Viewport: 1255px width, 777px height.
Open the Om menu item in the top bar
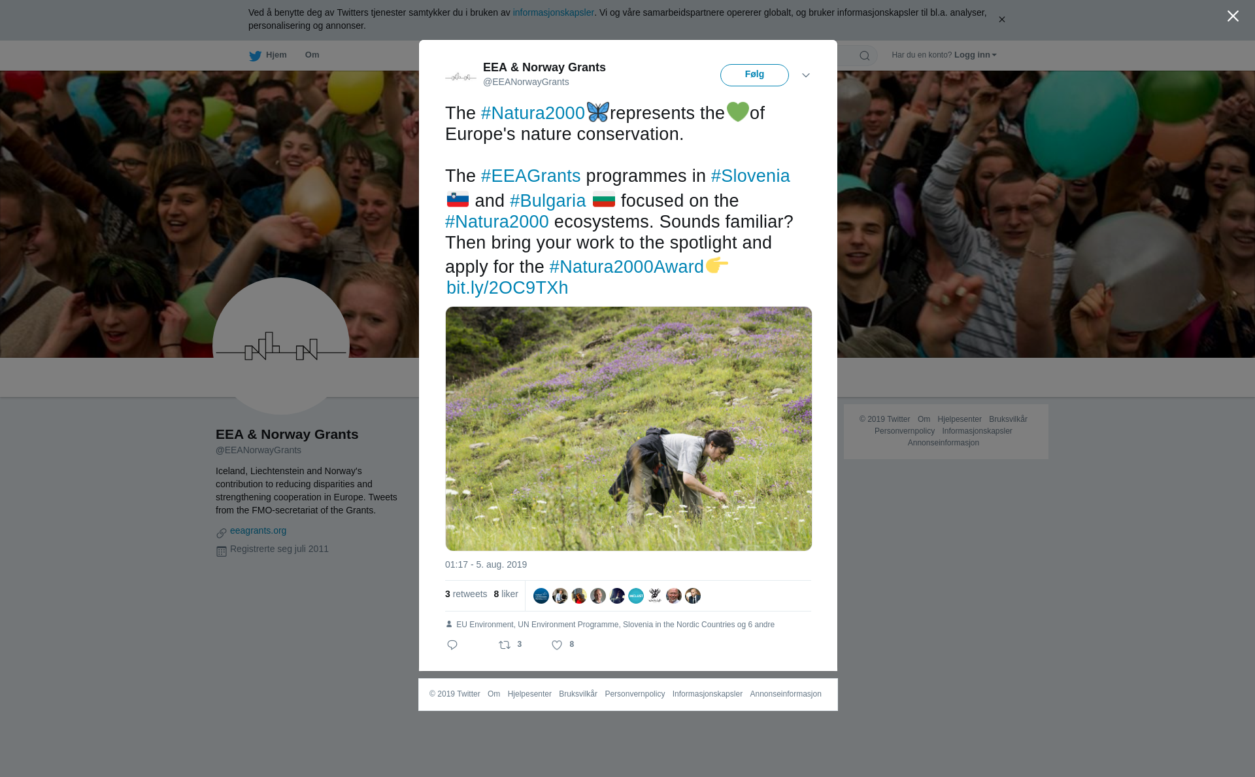(312, 55)
